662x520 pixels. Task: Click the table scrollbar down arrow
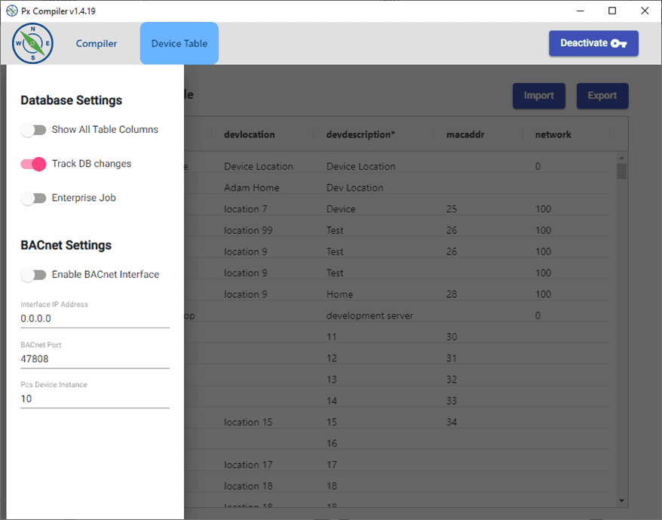(x=622, y=500)
